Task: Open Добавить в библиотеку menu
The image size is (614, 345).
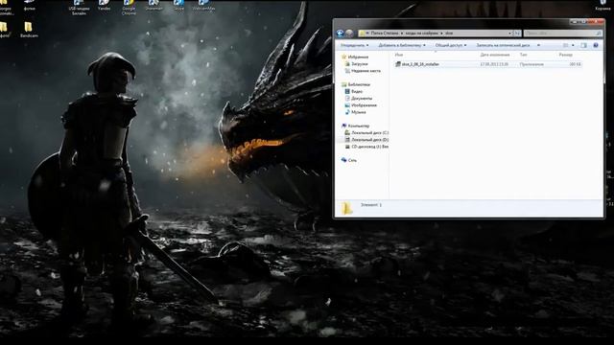Action: coord(402,45)
